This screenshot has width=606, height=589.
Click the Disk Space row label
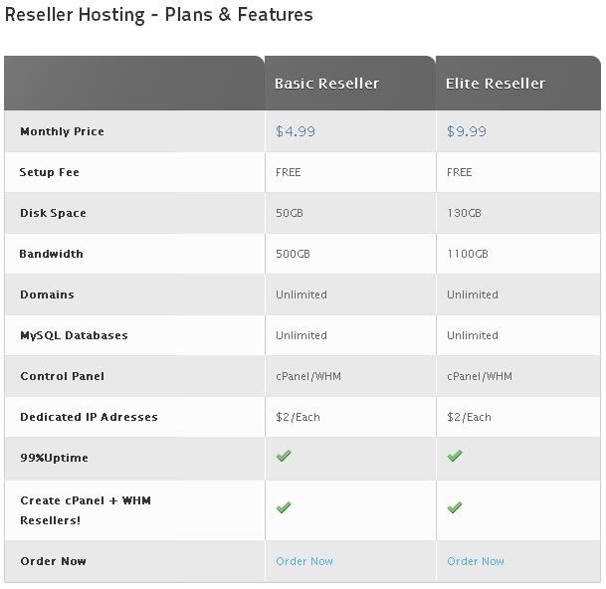(53, 213)
